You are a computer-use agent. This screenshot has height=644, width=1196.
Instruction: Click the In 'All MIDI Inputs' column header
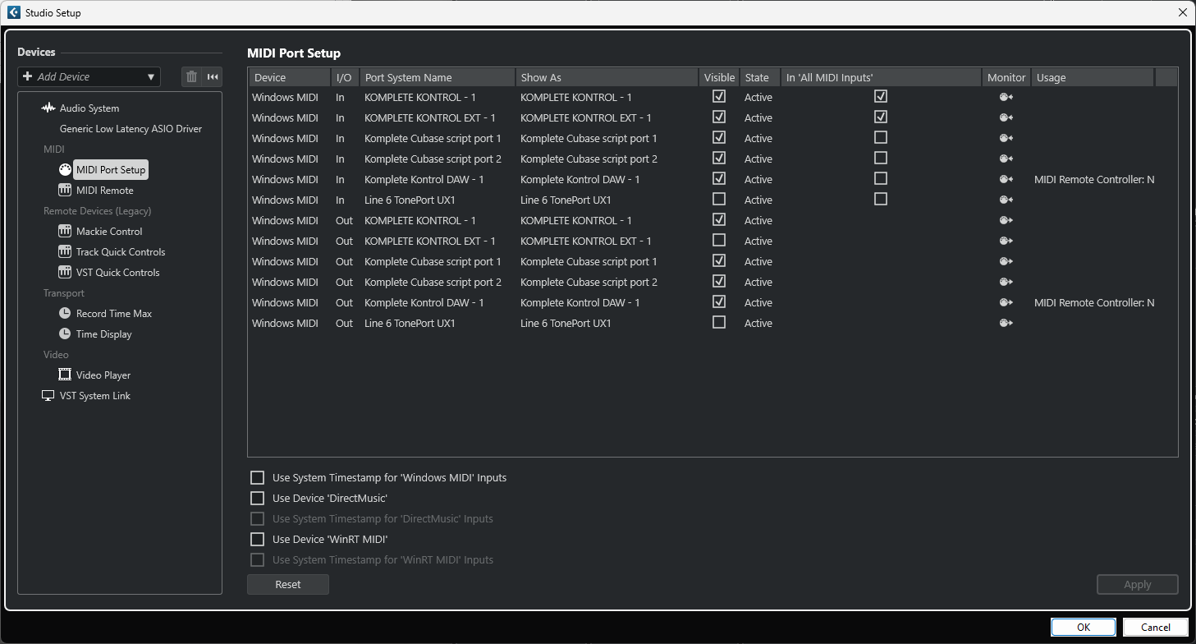coord(881,77)
